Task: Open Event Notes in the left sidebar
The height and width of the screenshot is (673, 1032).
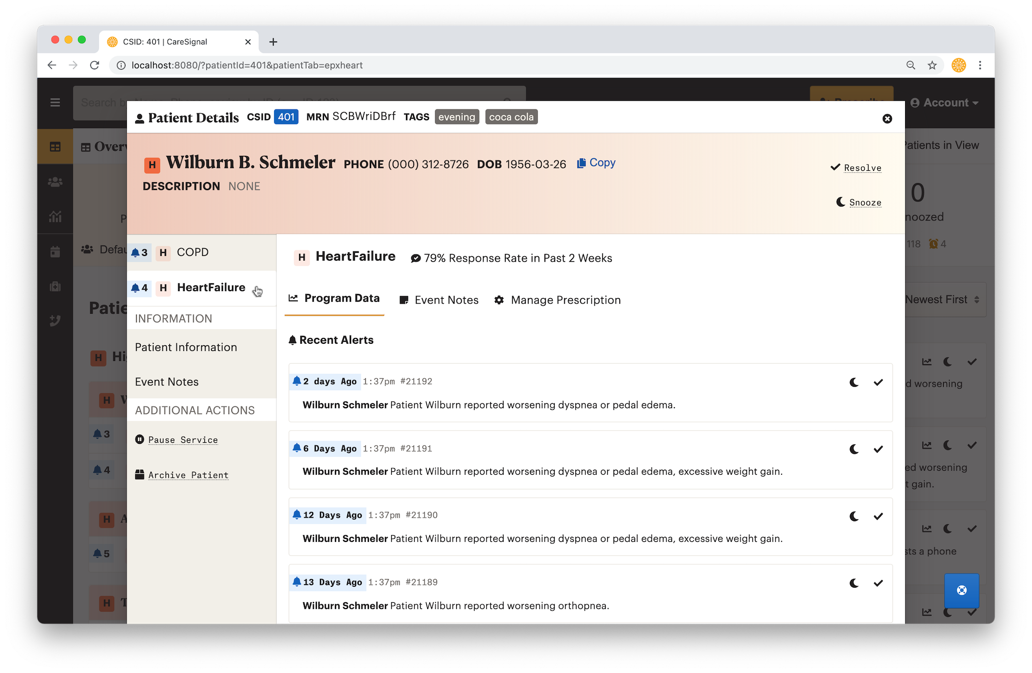Action: click(167, 382)
